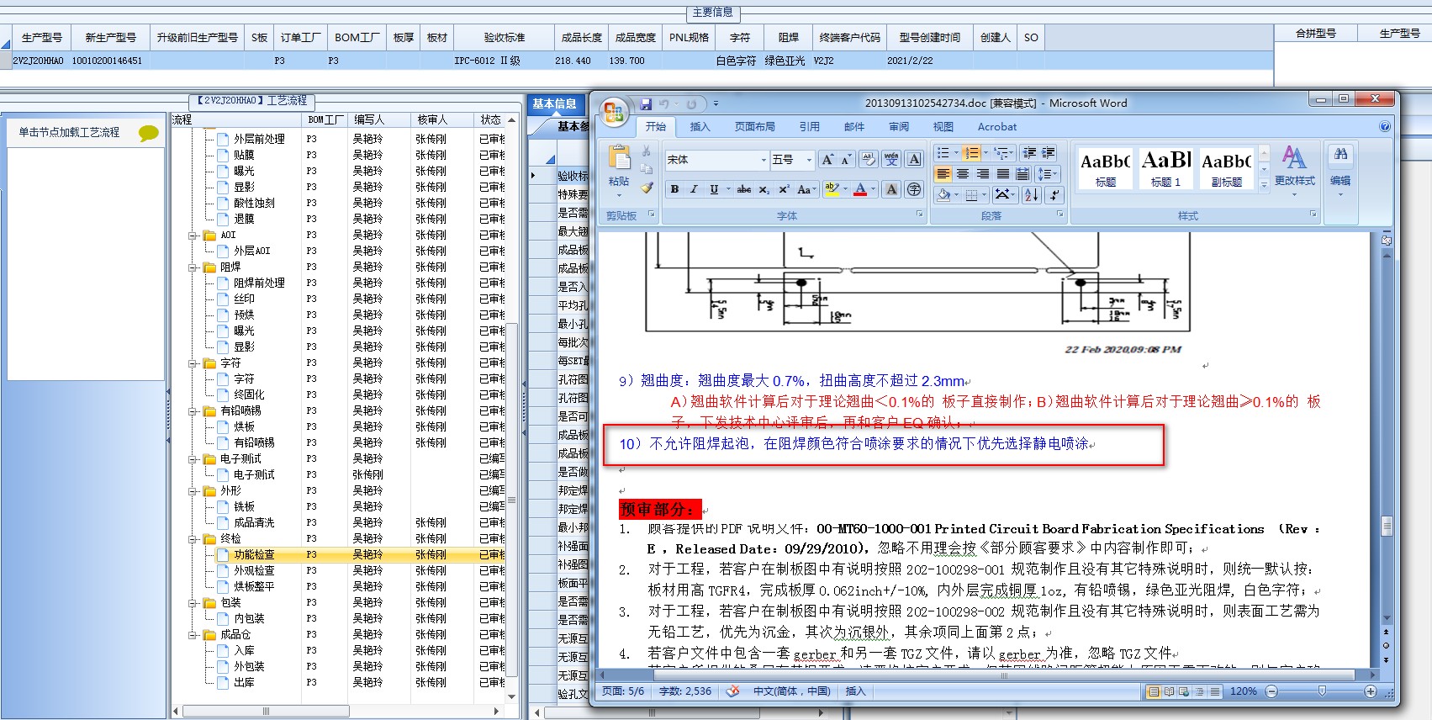This screenshot has width=1432, height=720.
Task: Apply the 副标题 style
Action: click(1226, 167)
